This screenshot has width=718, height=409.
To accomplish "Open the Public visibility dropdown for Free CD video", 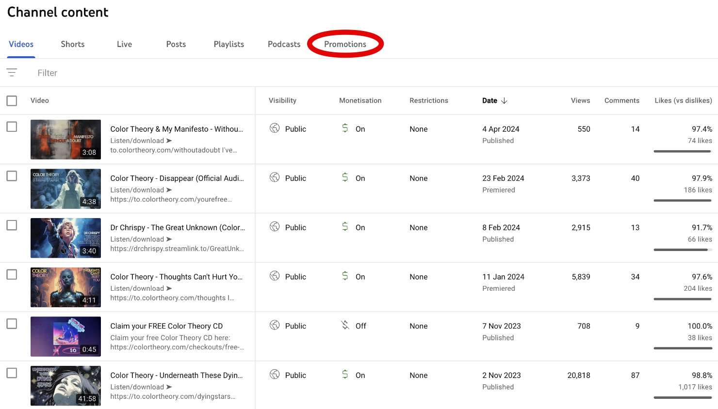I will (295, 326).
